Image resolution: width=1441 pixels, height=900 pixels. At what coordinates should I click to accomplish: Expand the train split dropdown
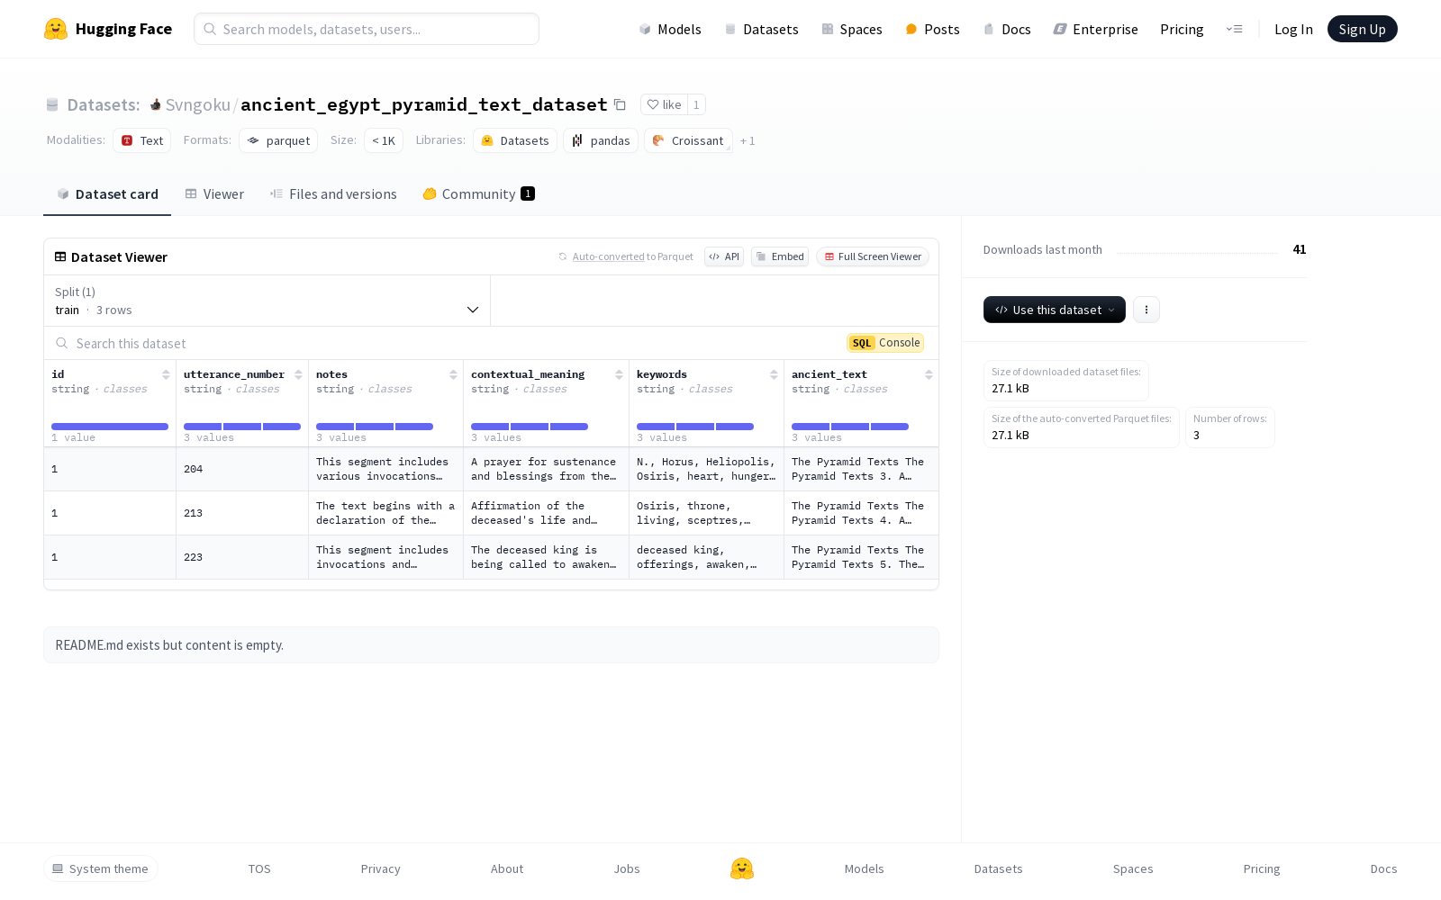tap(267, 301)
